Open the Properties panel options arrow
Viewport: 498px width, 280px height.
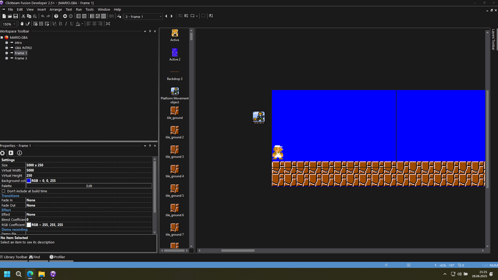[x=145, y=146]
